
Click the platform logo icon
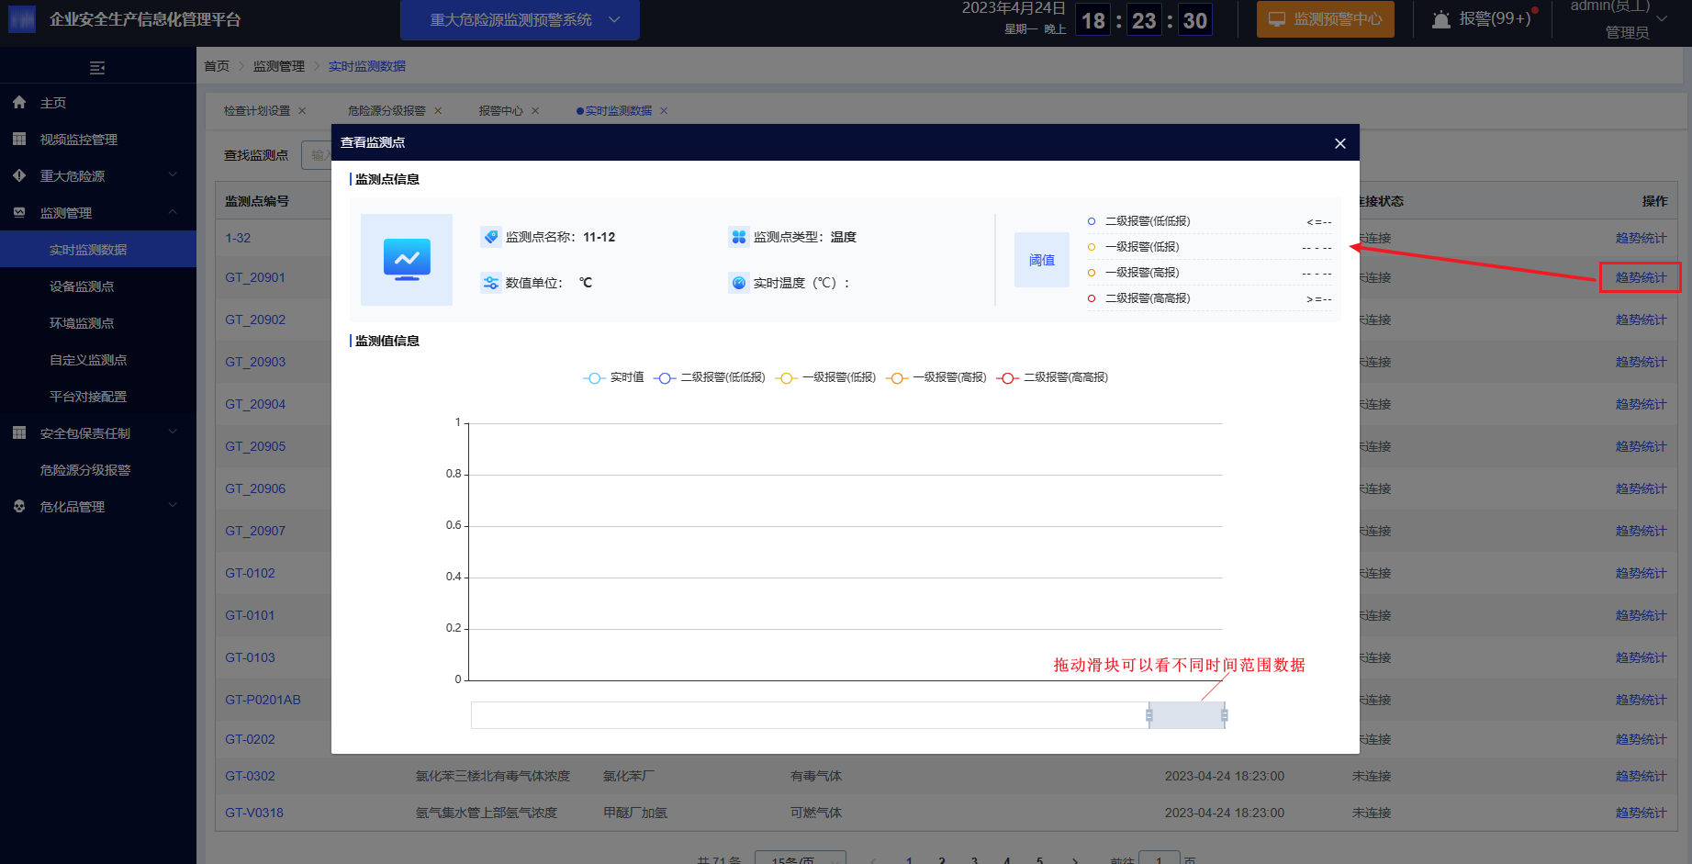point(22,19)
